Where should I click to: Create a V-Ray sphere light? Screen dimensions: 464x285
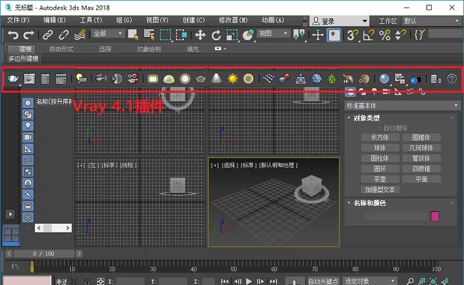coord(185,79)
